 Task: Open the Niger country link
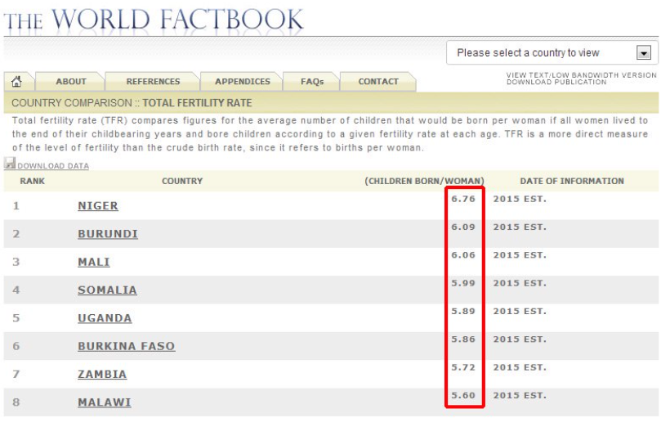tap(98, 206)
